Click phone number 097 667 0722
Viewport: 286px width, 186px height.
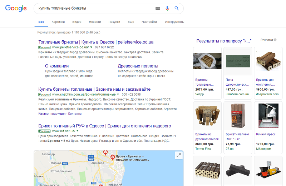point(104,47)
